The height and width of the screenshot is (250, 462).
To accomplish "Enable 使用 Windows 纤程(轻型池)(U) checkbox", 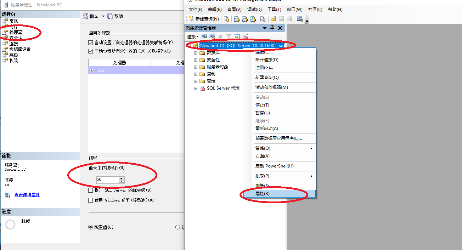I will pos(90,200).
